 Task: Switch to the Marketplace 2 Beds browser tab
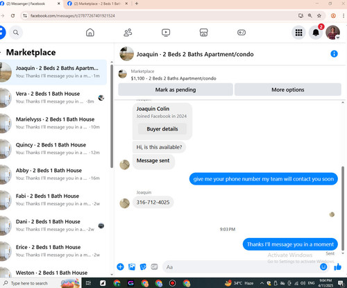click(97, 3)
